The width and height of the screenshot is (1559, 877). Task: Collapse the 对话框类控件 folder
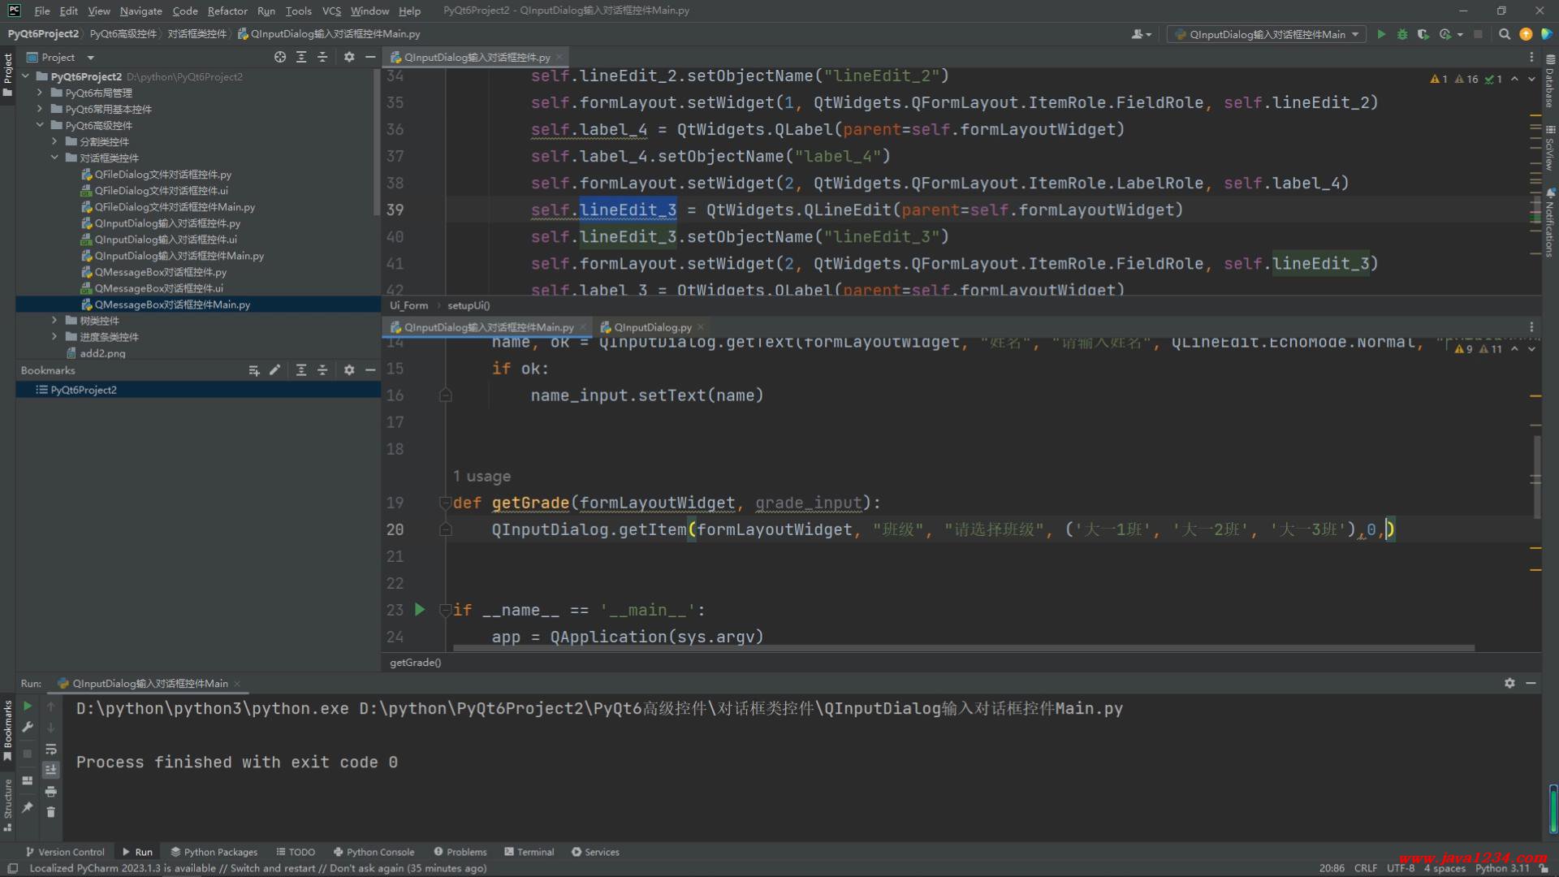click(54, 158)
